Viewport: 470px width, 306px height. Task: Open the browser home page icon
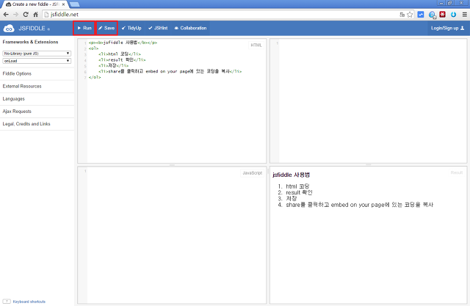[x=36, y=15]
